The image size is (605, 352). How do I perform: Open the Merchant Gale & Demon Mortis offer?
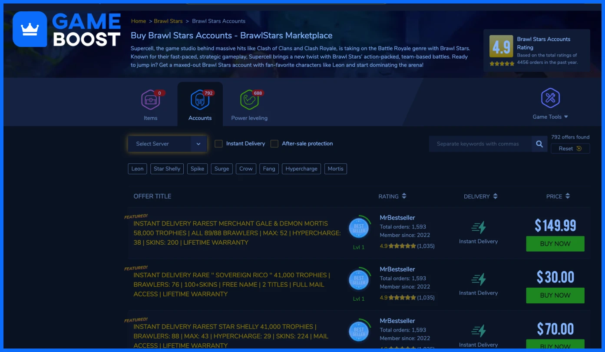(x=237, y=233)
